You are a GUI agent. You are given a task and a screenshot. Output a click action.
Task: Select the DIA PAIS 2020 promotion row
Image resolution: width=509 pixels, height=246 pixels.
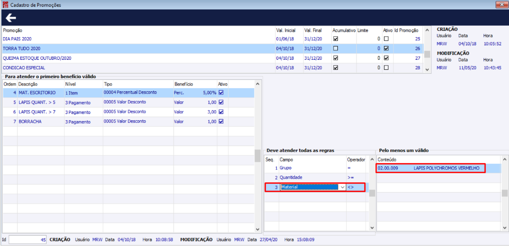(212, 38)
